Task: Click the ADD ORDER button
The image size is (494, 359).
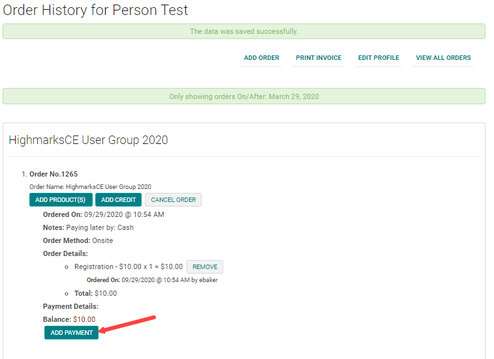Action: [261, 58]
